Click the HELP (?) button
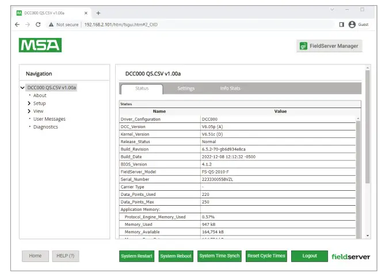 tap(66, 256)
